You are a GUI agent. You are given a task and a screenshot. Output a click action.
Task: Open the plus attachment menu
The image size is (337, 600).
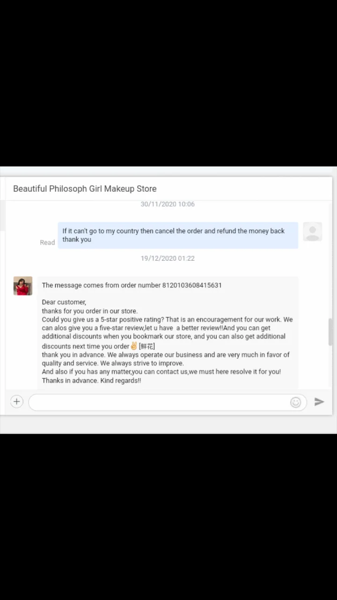[x=17, y=402]
